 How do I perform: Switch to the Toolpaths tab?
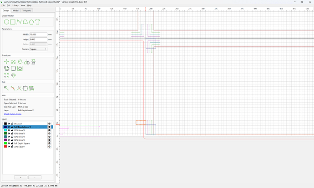coord(26,10)
